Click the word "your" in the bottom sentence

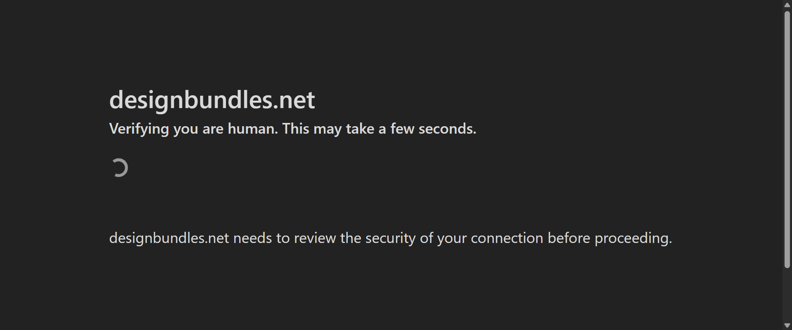tap(452, 238)
